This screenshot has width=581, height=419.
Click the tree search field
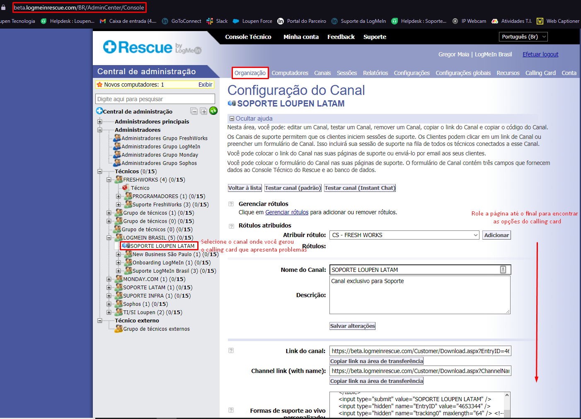click(155, 99)
